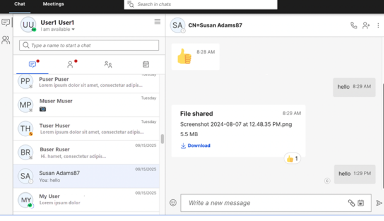
Task: Open the hamburger menu beside User1 User1
Action: click(157, 22)
